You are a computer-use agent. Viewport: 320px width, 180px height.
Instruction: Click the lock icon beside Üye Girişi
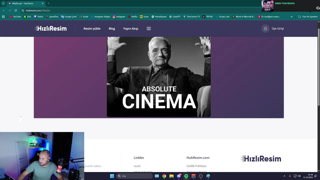coord(265,28)
